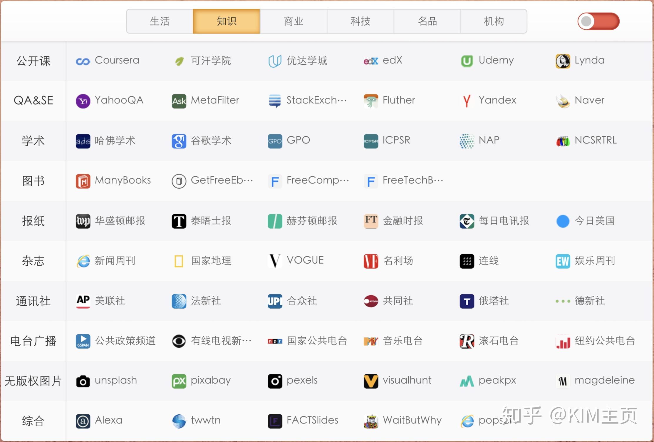The height and width of the screenshot is (442, 654).
Task: Open the Fluther icon
Action: pos(371,101)
